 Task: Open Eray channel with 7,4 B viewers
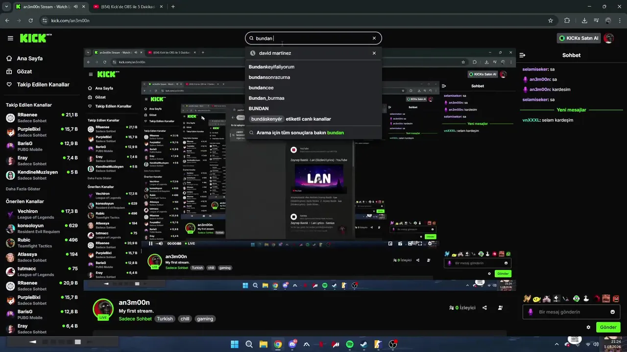(x=42, y=161)
